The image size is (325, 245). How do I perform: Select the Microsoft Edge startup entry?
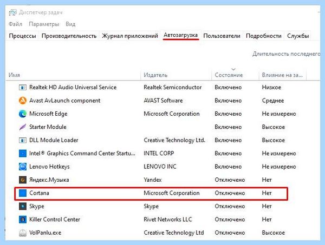coord(48,114)
